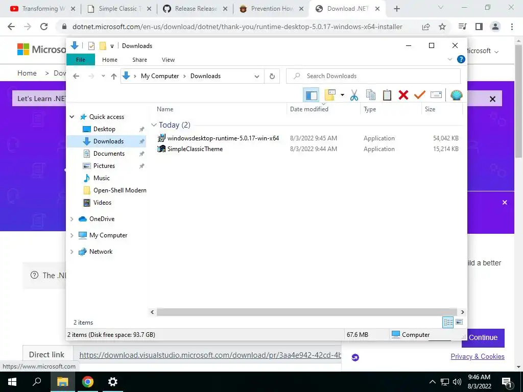Select Videos in the navigation pane
The width and height of the screenshot is (523, 392).
click(x=102, y=203)
